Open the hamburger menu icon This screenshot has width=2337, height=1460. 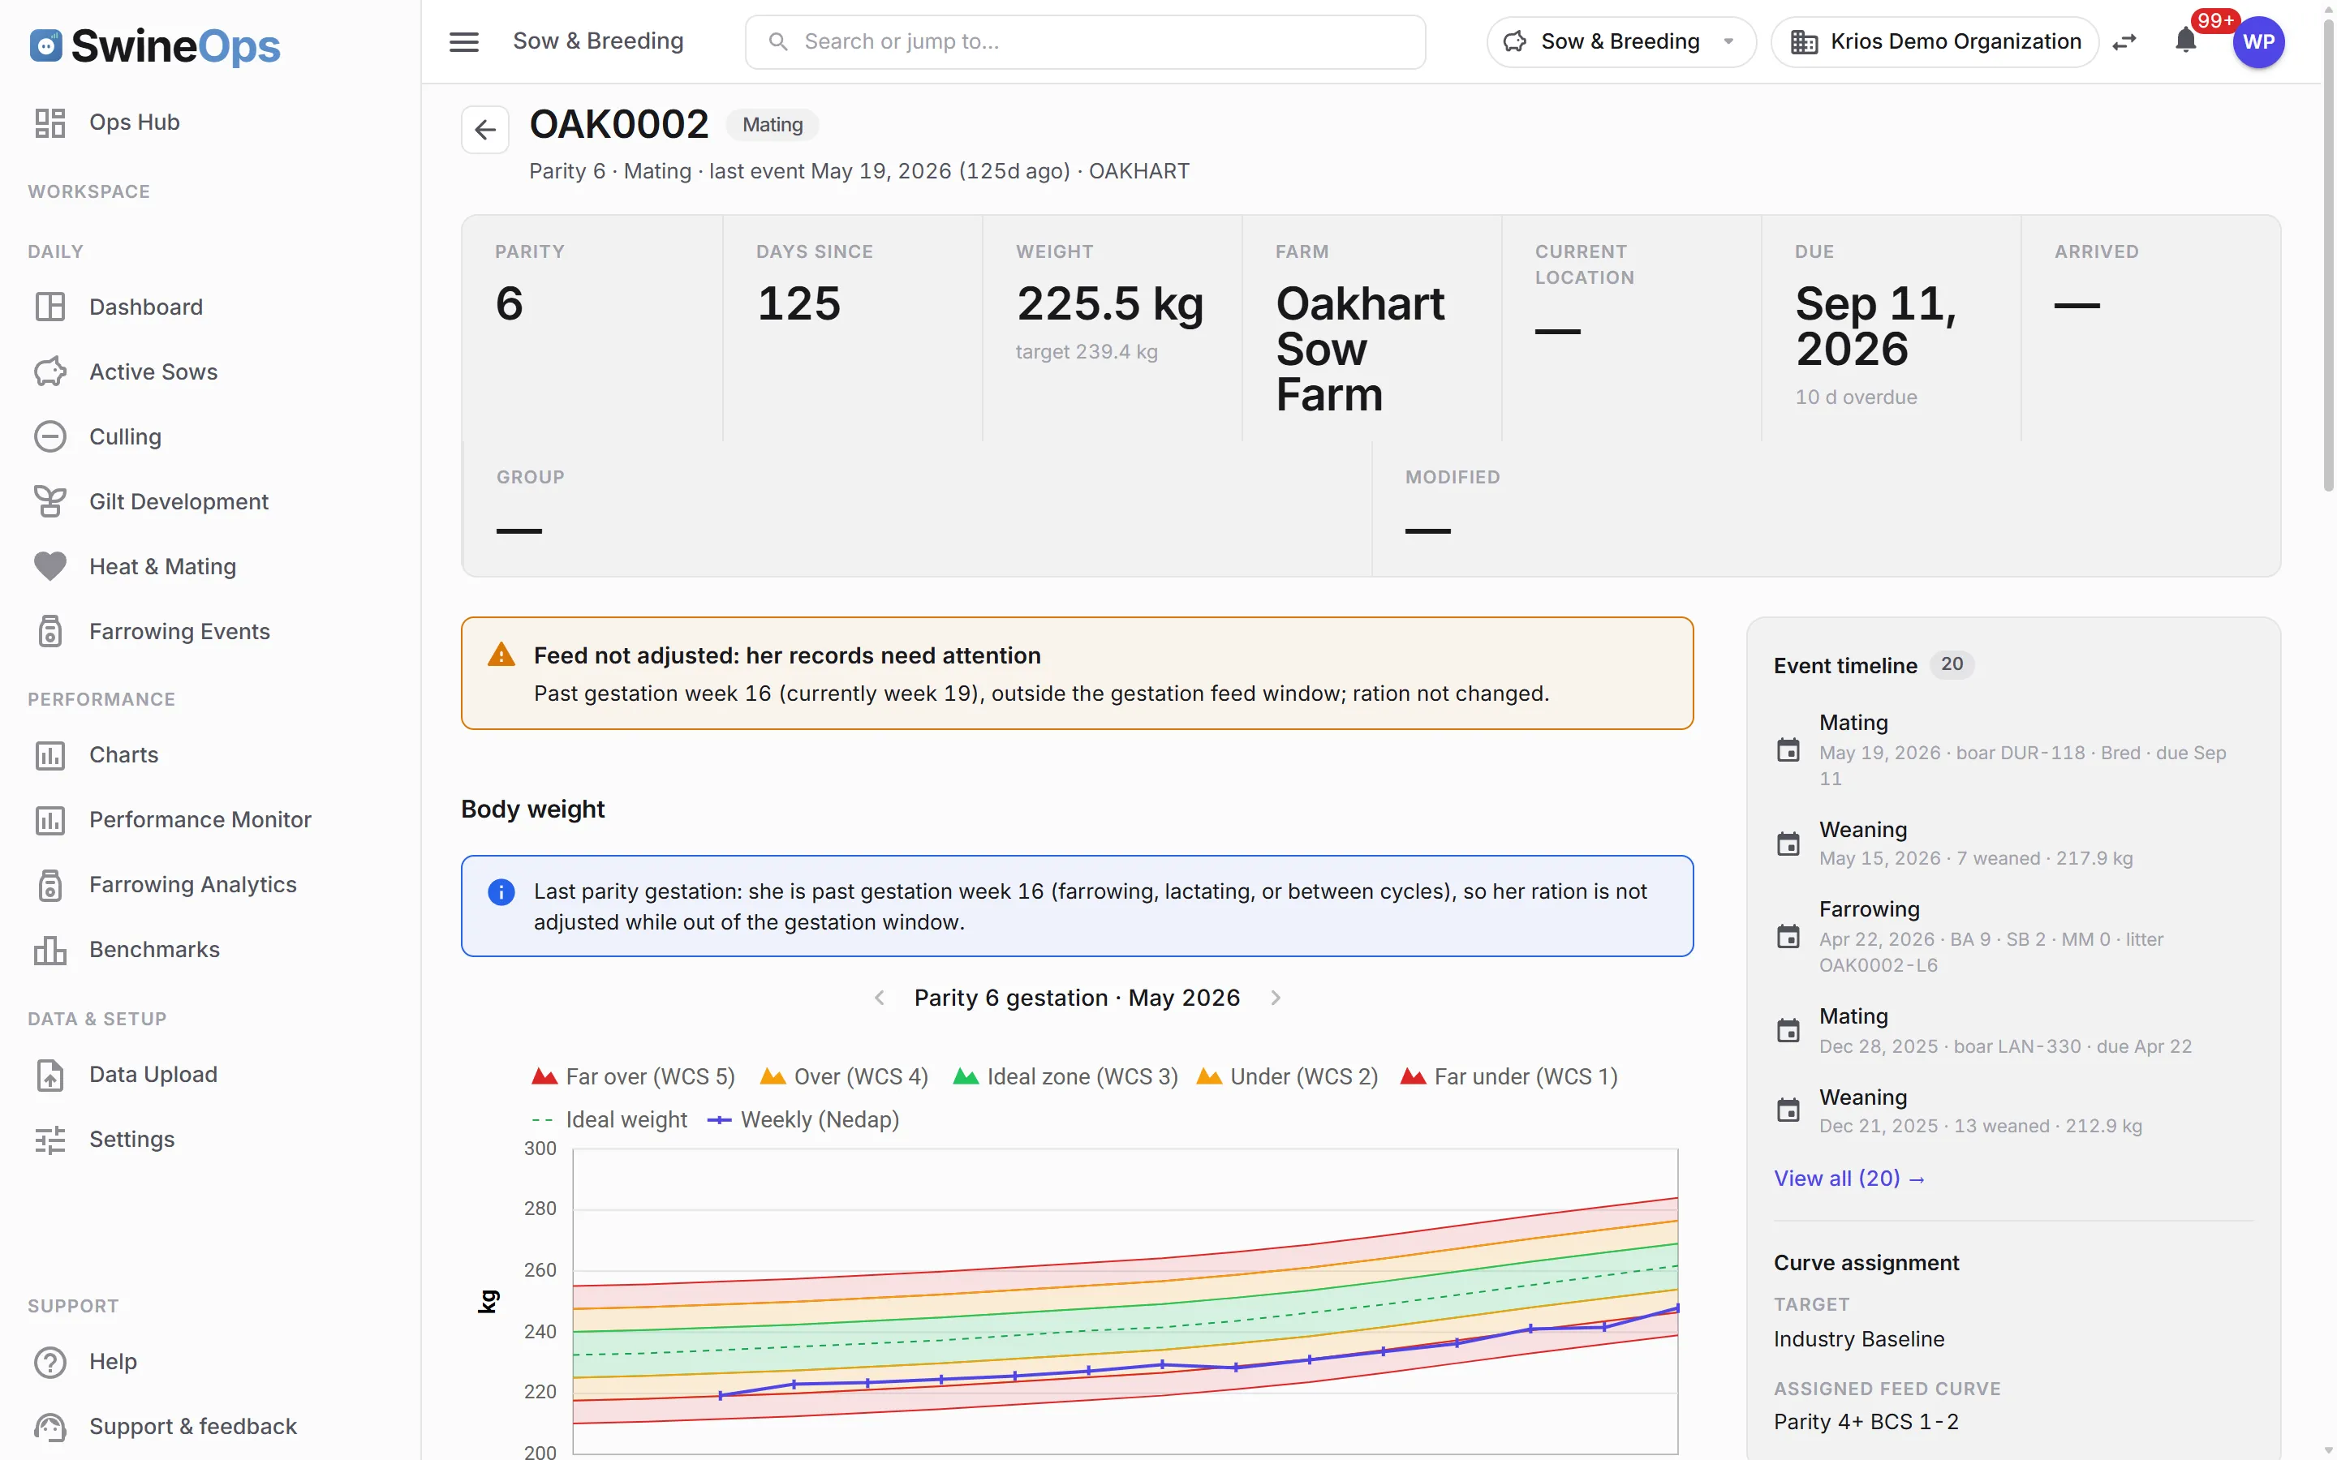click(x=463, y=41)
